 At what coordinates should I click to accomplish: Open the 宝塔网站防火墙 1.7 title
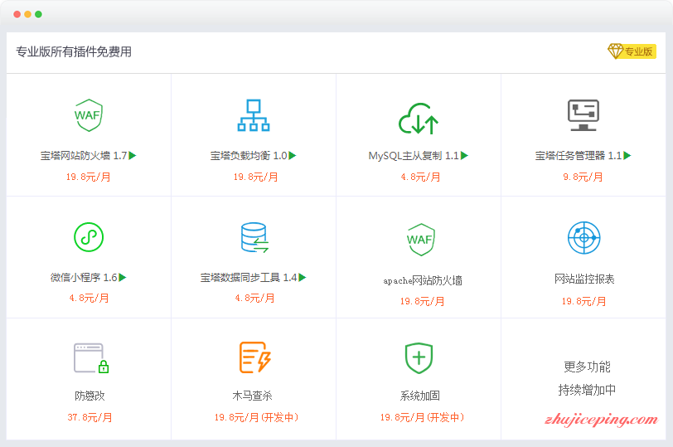pyautogui.click(x=84, y=155)
